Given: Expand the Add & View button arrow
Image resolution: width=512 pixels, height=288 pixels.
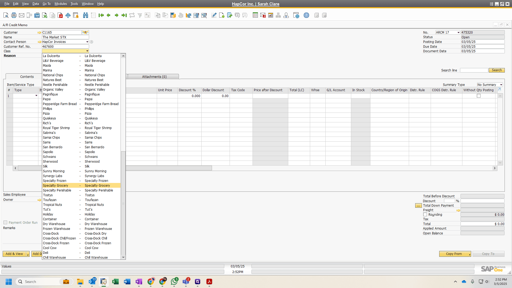Looking at the screenshot, I should 28,254.
